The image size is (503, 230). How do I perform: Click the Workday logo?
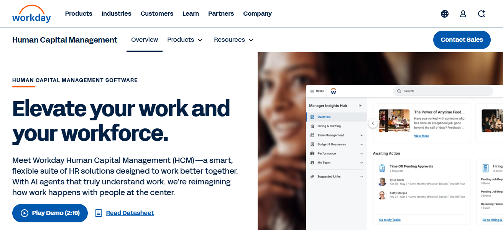[x=31, y=14]
